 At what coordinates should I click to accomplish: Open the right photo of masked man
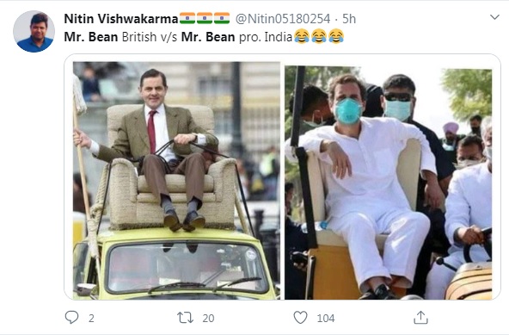(x=389, y=183)
